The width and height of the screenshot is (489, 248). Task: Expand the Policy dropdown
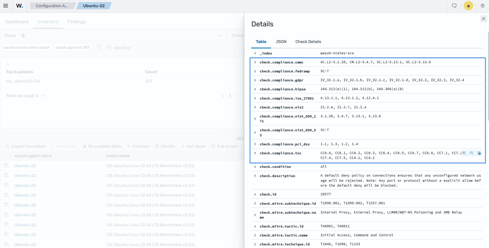[113, 36]
